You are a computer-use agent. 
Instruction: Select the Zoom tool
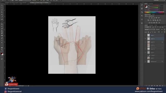click(2, 50)
